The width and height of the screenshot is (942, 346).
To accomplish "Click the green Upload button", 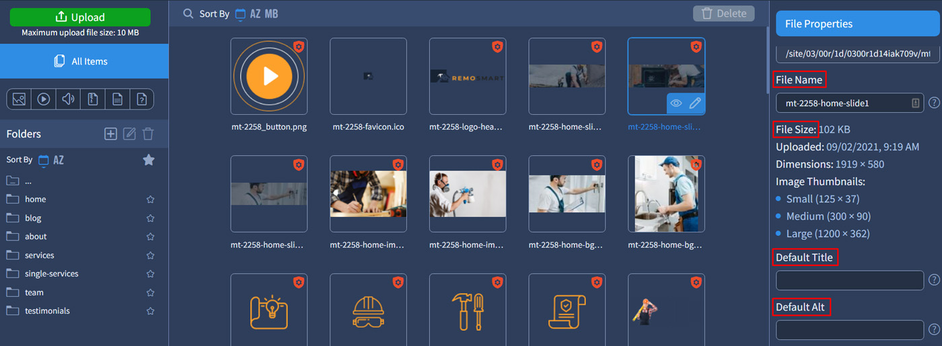I will 80,17.
